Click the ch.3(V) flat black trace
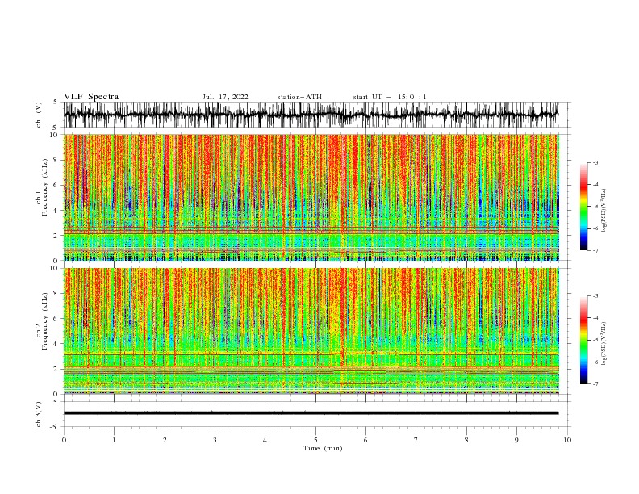The width and height of the screenshot is (639, 494). (x=311, y=413)
